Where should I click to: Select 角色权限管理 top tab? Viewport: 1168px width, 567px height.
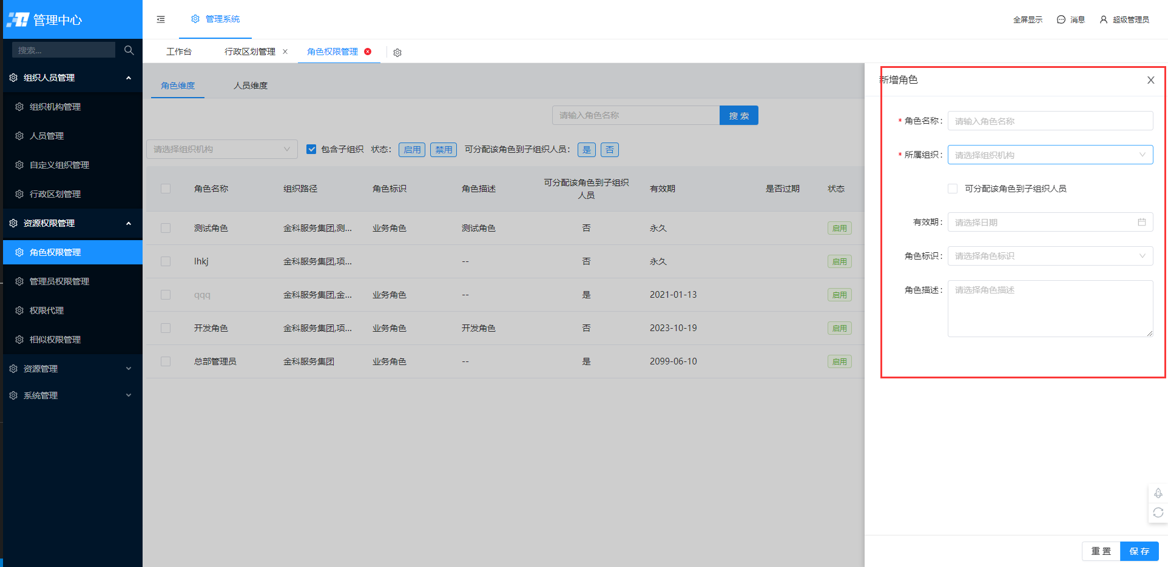click(333, 52)
